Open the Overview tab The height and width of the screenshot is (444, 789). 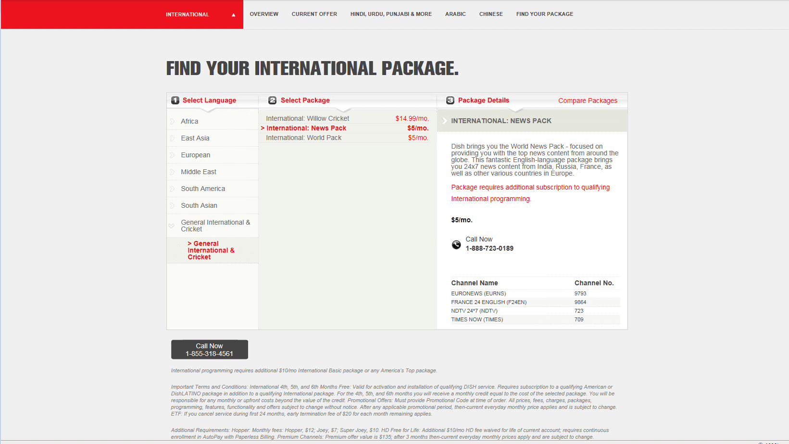click(x=264, y=14)
